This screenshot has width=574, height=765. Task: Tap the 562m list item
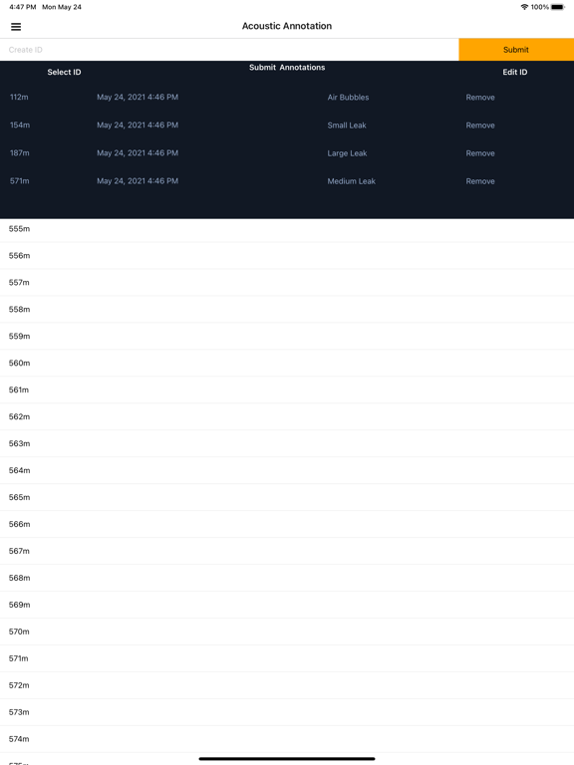(287, 416)
